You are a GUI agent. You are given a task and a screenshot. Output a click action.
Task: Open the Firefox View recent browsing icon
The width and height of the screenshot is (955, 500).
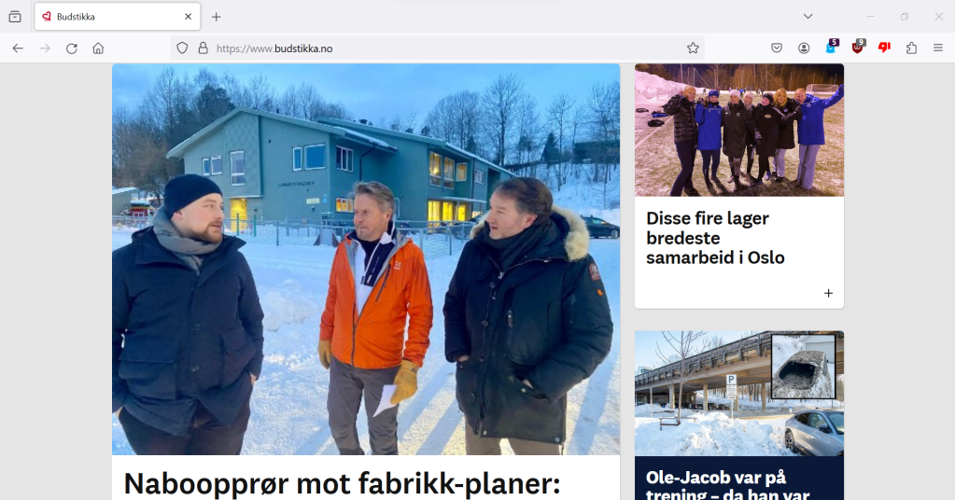tap(15, 17)
